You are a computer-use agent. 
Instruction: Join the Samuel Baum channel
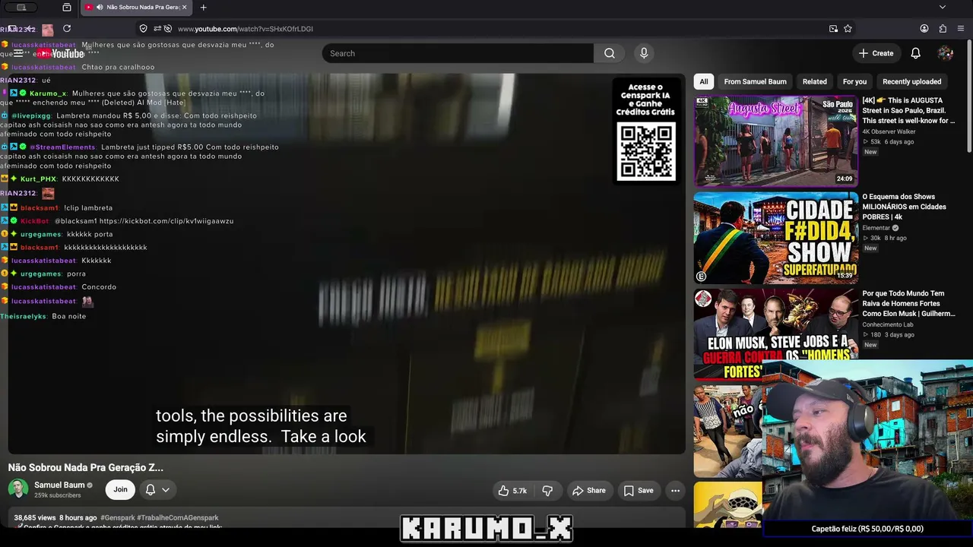(120, 490)
